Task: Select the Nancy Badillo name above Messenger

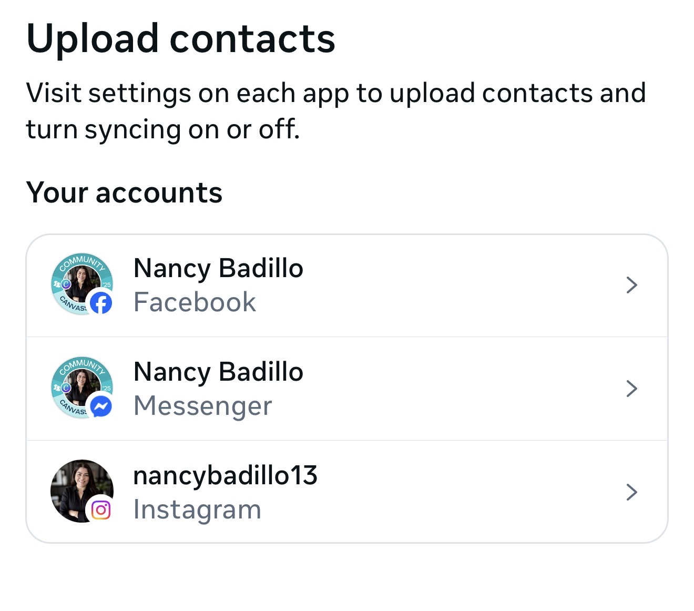Action: point(218,372)
